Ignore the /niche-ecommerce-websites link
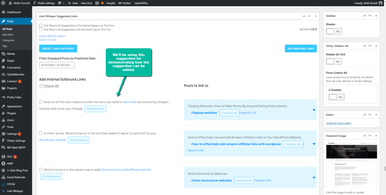This screenshot has height=195, width=386. click(x=263, y=180)
